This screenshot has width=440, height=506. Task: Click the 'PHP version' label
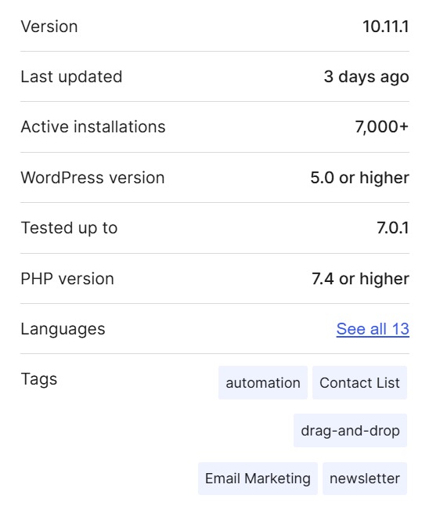point(67,279)
